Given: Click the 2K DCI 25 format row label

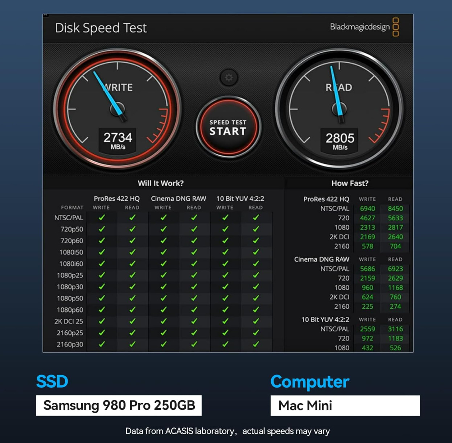Looking at the screenshot, I should tap(69, 321).
